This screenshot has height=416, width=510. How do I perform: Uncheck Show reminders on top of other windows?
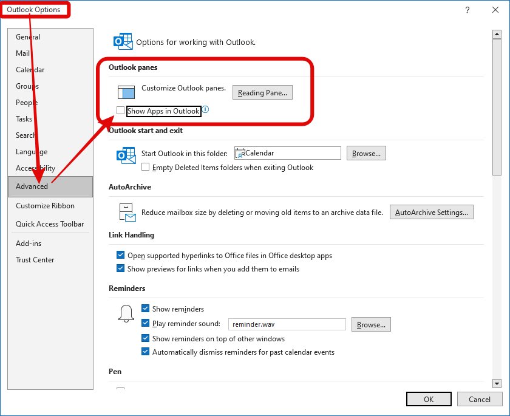145,338
